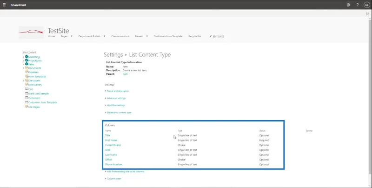Open the TestSite title link
372x188 pixels.
(59, 31)
